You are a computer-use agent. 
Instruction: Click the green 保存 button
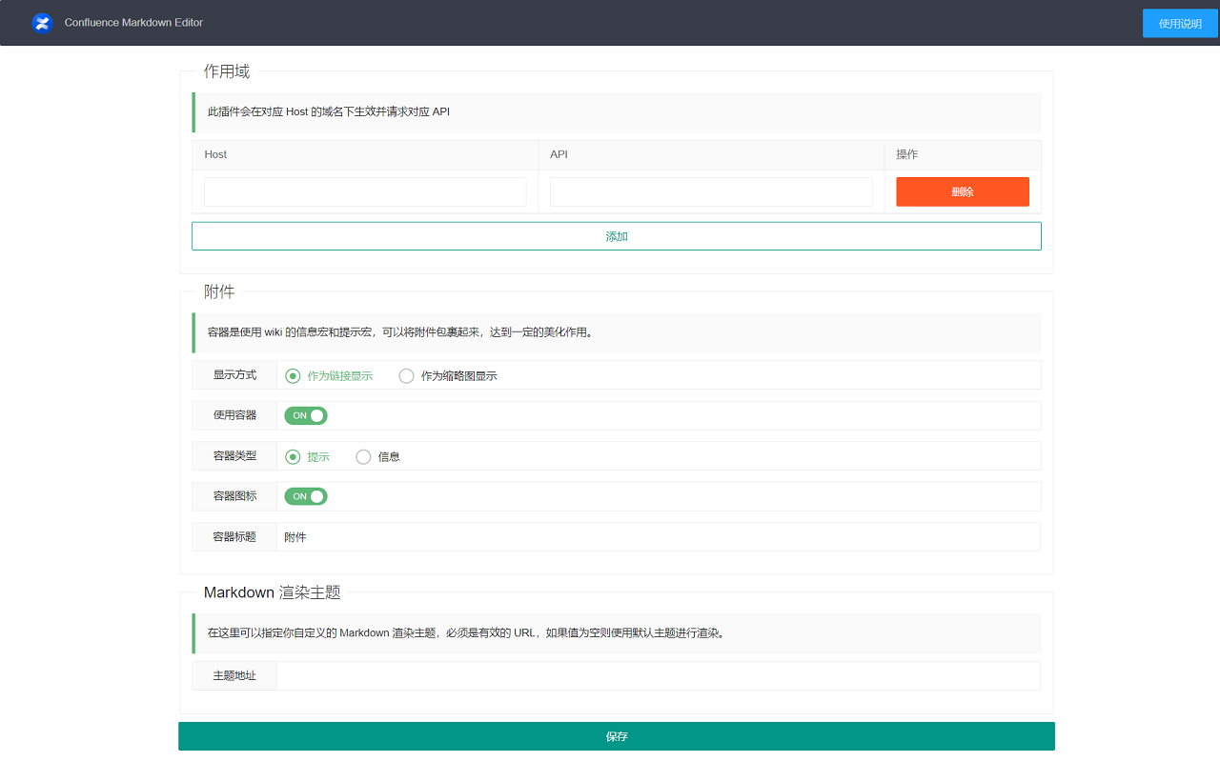(617, 736)
